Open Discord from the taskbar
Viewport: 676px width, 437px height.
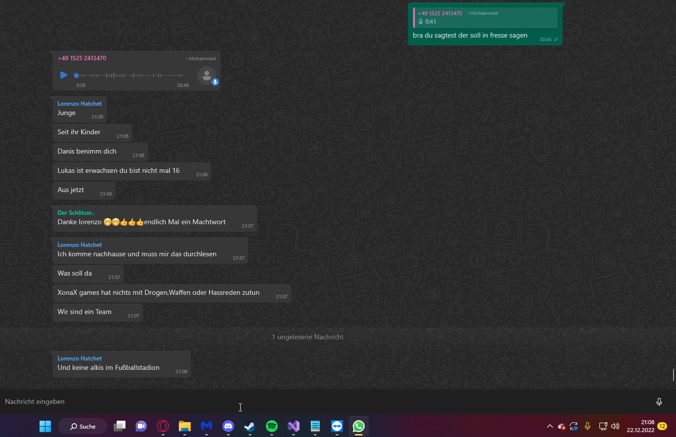tap(228, 426)
